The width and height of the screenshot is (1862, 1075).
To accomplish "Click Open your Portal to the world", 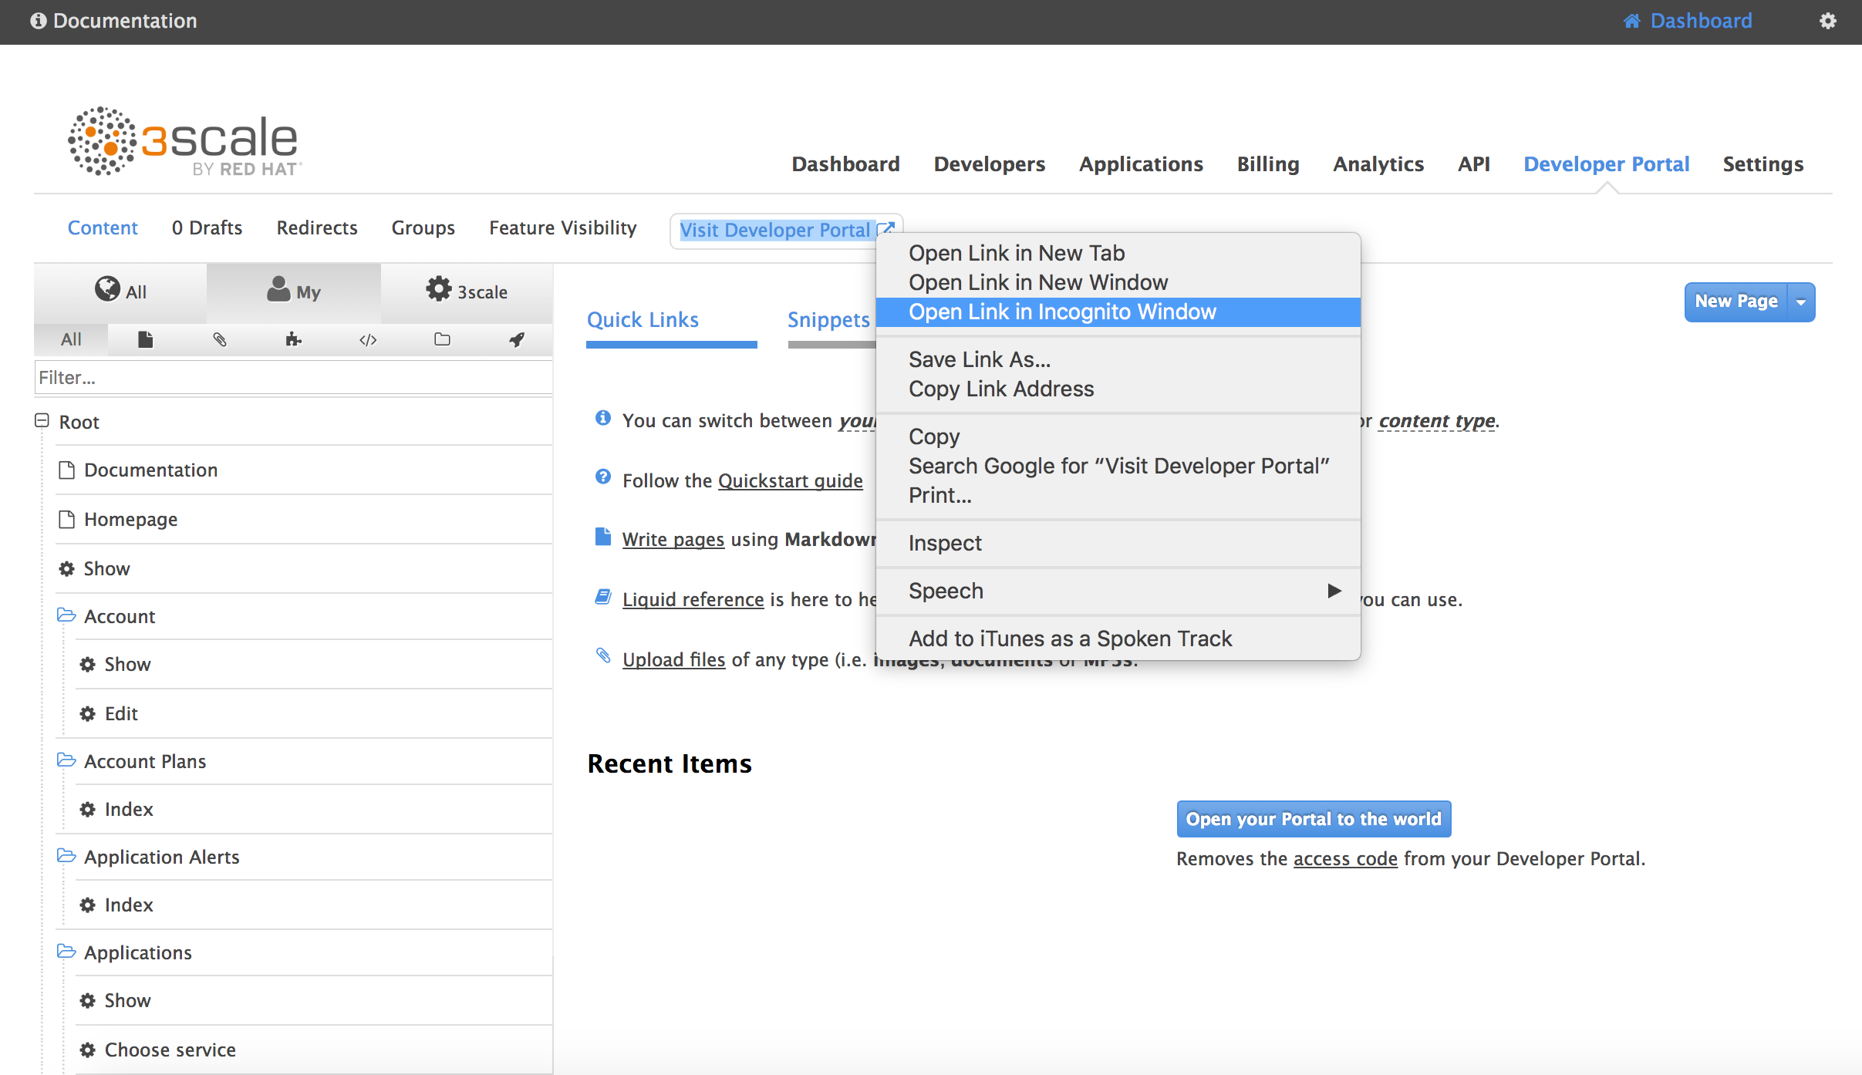I will [1314, 819].
